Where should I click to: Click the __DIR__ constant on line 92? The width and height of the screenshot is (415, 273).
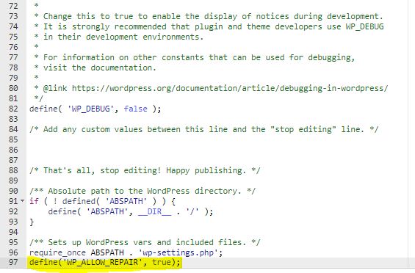(154, 211)
